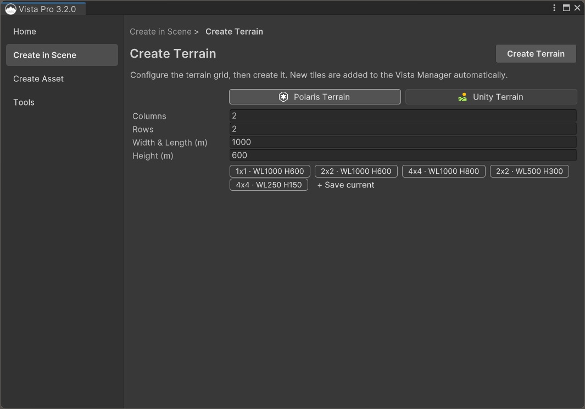Apply the 4x4 · WL250 H150 preset

point(269,185)
